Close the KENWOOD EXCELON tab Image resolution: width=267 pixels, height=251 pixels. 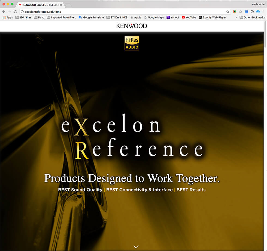click(x=61, y=5)
